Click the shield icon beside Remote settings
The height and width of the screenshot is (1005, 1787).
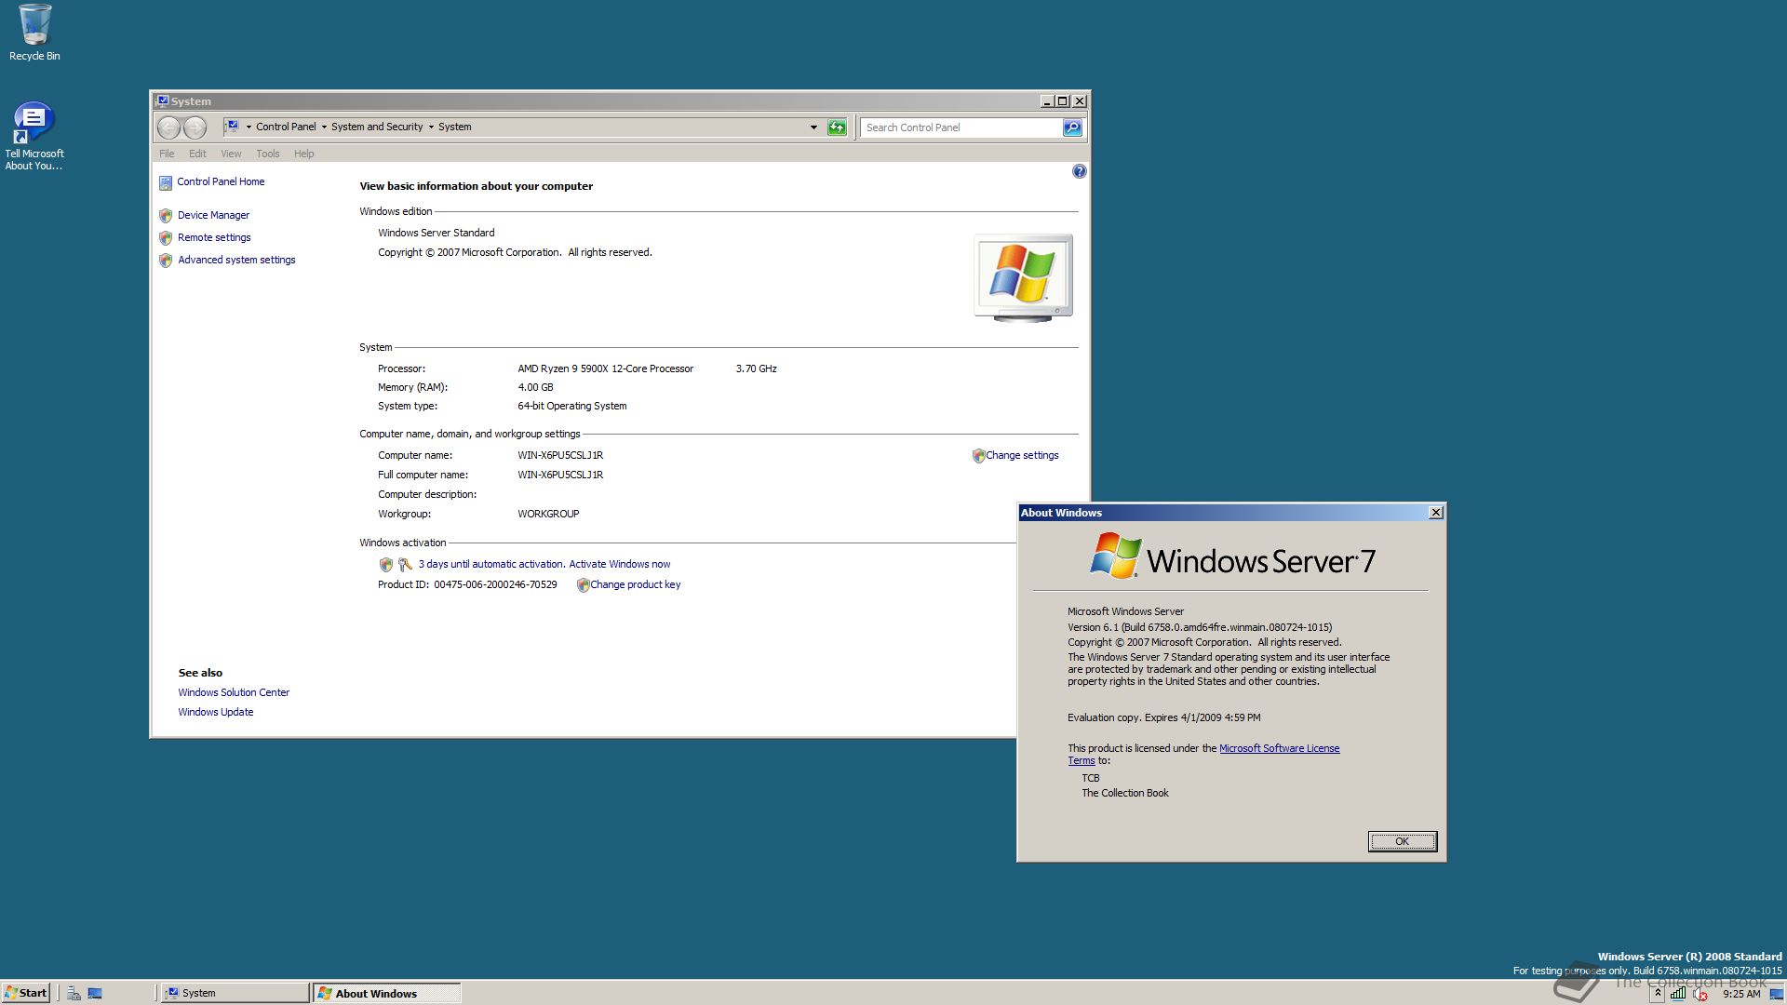166,237
